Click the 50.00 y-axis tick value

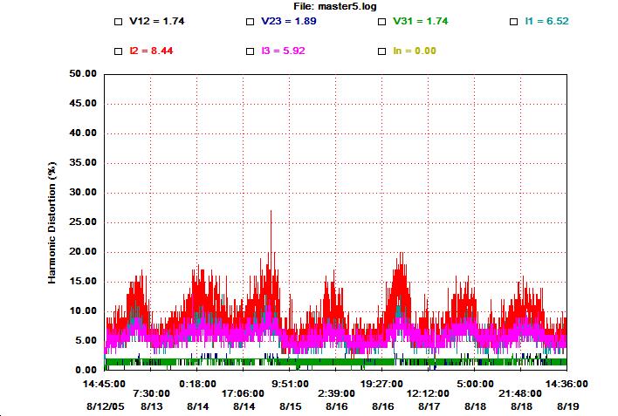83,74
